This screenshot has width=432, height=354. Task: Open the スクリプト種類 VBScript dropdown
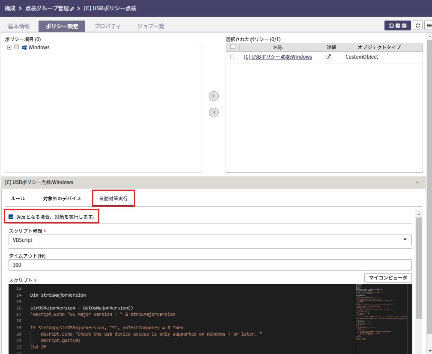tap(210, 240)
